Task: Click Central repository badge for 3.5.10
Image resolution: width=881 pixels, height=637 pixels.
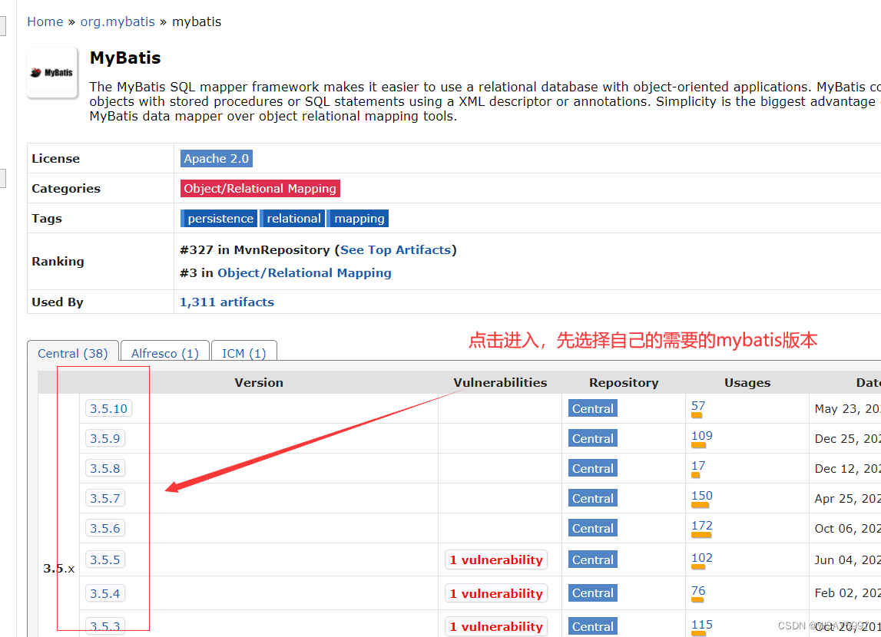Action: 593,408
